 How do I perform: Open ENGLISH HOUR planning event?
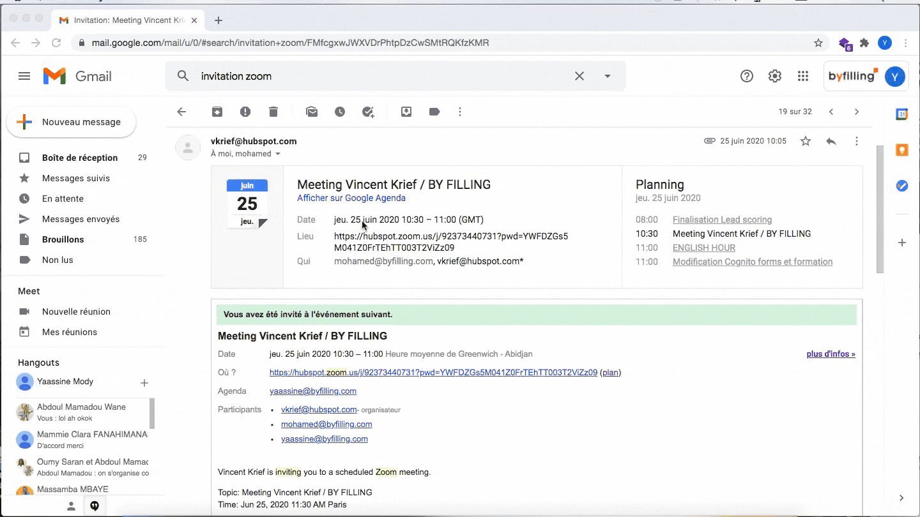[x=704, y=248]
